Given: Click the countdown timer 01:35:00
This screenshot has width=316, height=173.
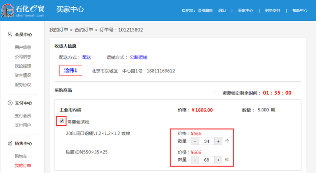Looking at the screenshot, I should coord(277,93).
